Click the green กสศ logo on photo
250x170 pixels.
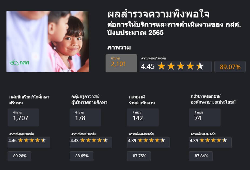pyautogui.click(x=19, y=63)
